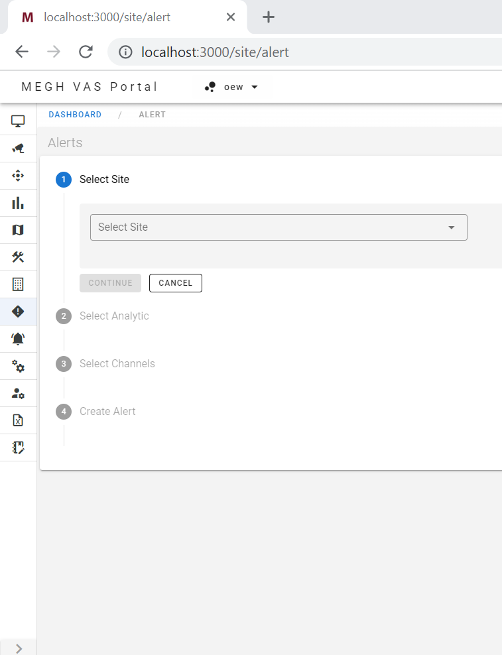Click the four-arrow move sidebar icon
The image size is (502, 655).
18,176
